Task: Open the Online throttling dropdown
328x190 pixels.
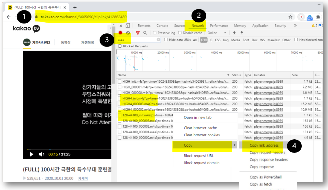Action: point(217,33)
